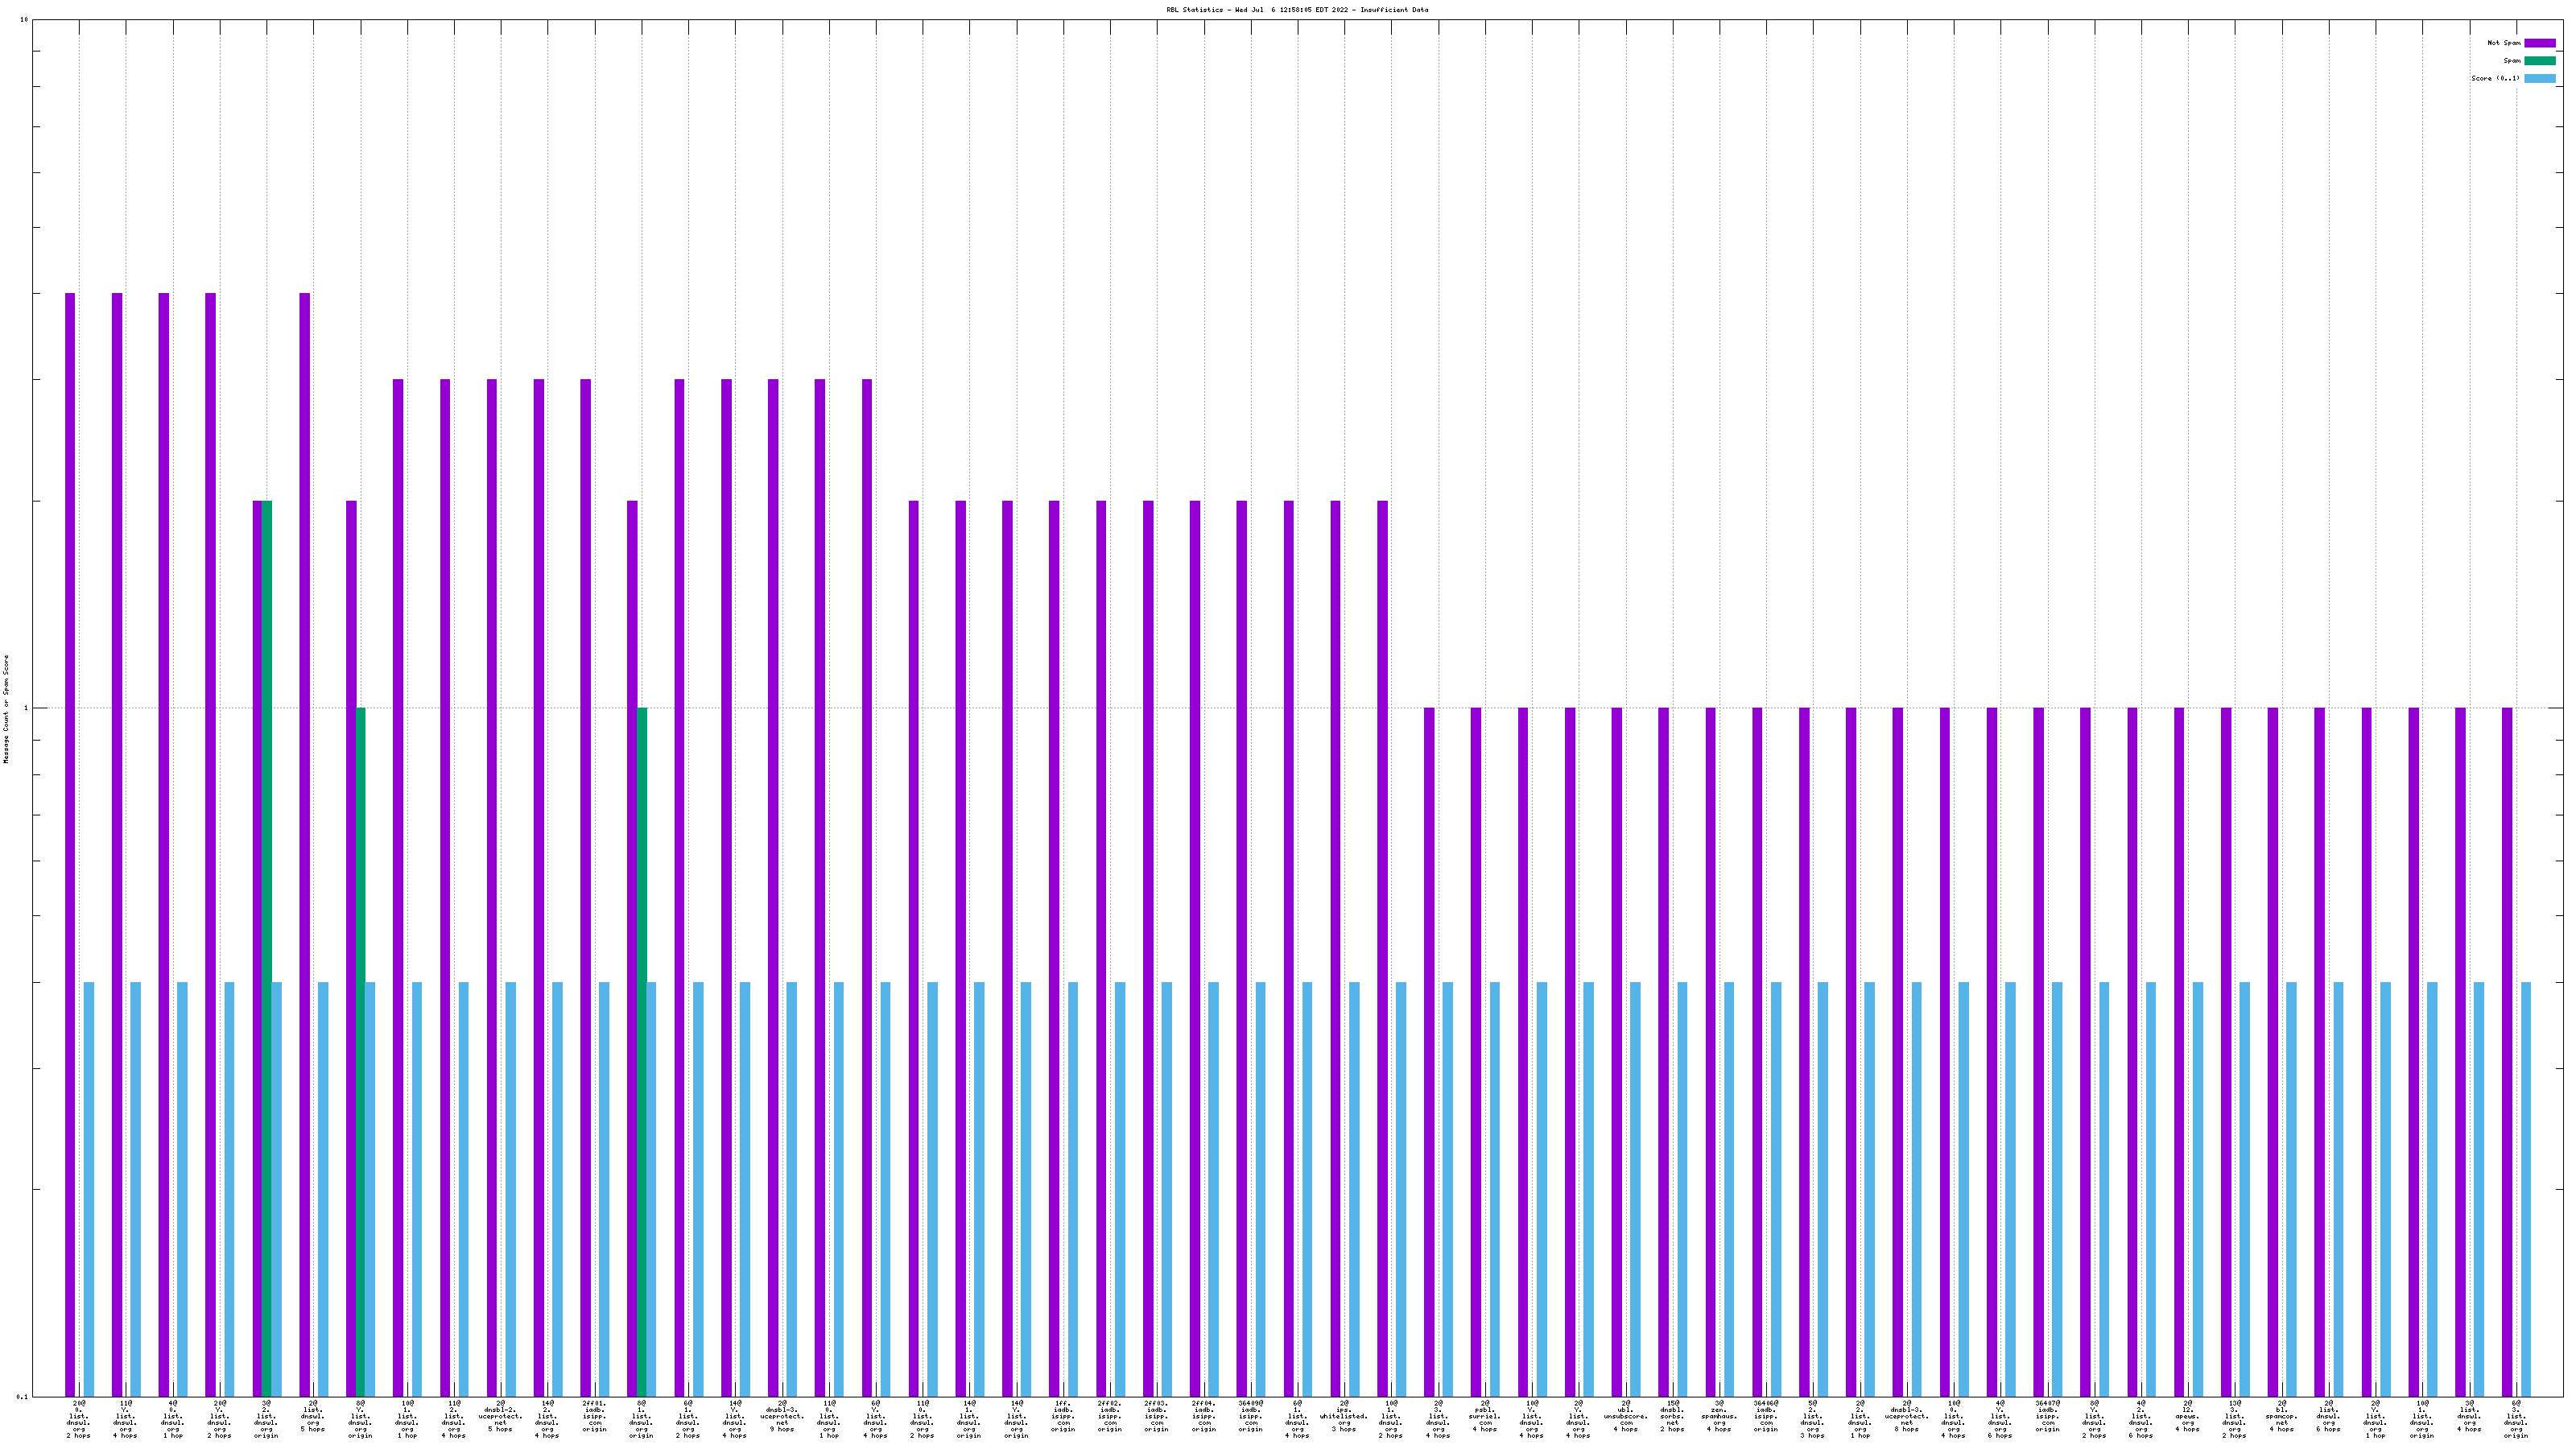Click the 1ff.iadb.isipp.com origin label

pyautogui.click(x=1063, y=1417)
